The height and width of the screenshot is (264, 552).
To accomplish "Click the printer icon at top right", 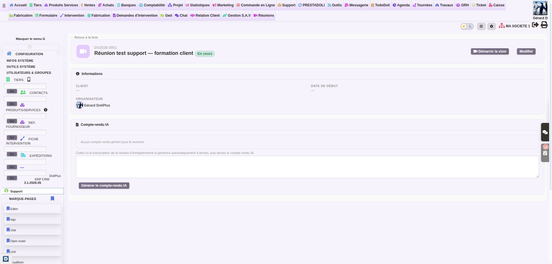I will [544, 25].
